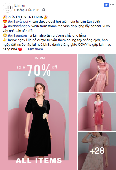The height and width of the screenshot is (170, 116).
Task: Expand post text with Xem thêm
Action: click(x=35, y=49)
